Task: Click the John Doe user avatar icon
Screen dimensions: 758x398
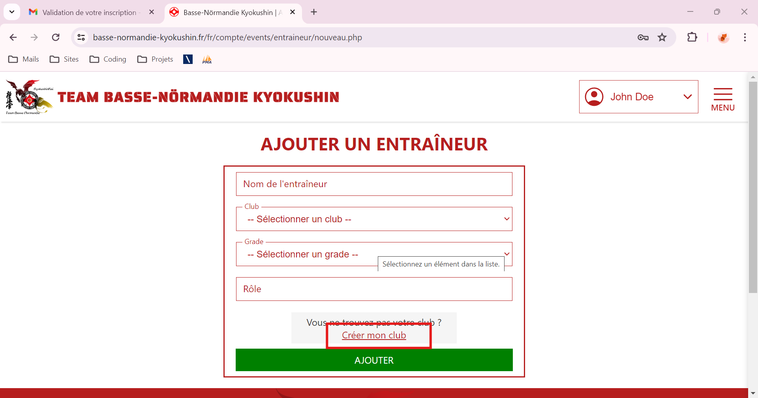Action: (x=594, y=97)
